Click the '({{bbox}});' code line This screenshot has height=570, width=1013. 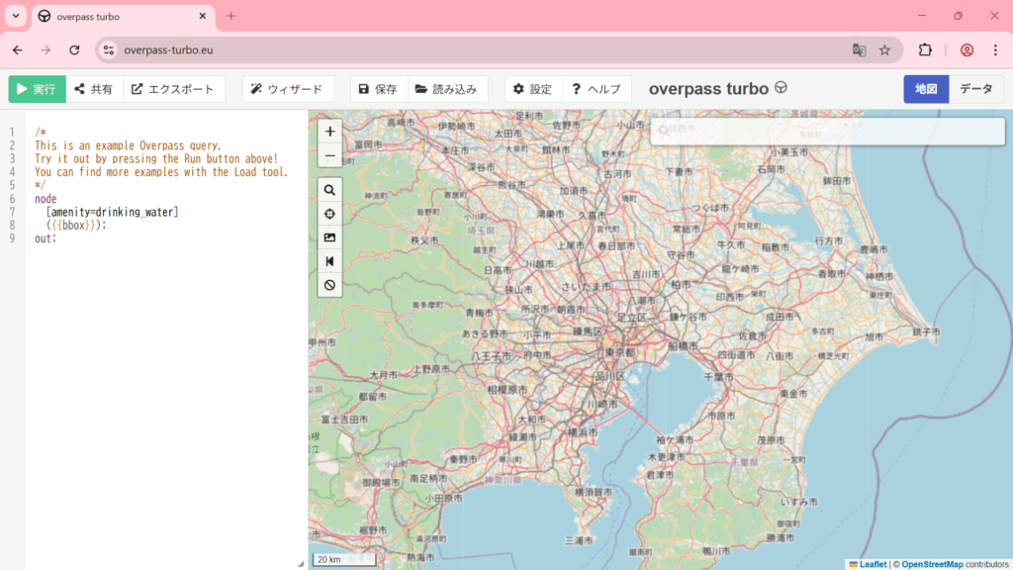76,226
